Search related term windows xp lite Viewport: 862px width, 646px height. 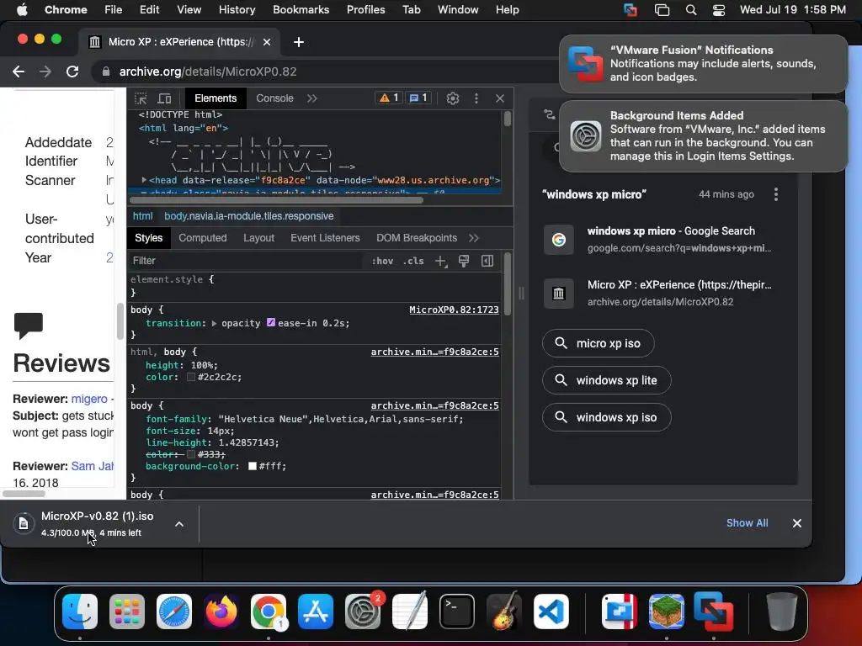[606, 380]
